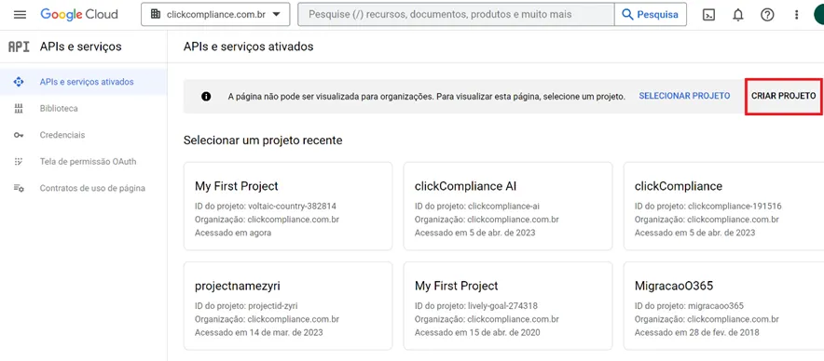Click the Biblioteca library icon
The image size is (824, 361).
coord(19,109)
